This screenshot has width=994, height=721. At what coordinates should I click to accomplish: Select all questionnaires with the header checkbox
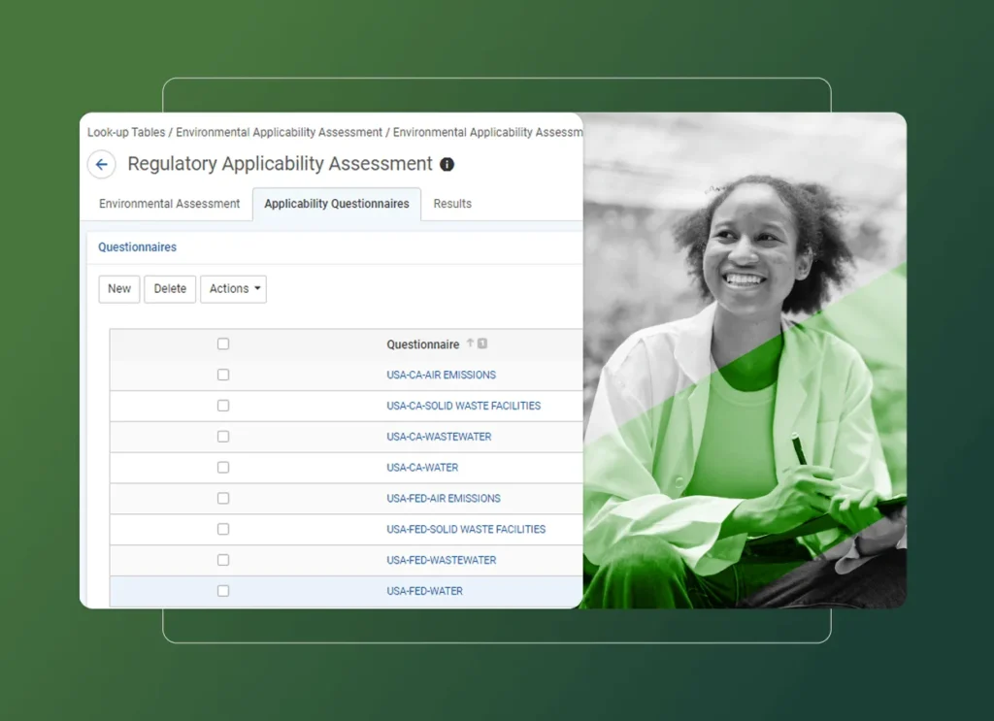pyautogui.click(x=222, y=344)
